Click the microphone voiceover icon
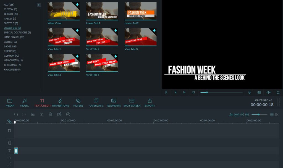The image size is (283, 168). pos(249,92)
